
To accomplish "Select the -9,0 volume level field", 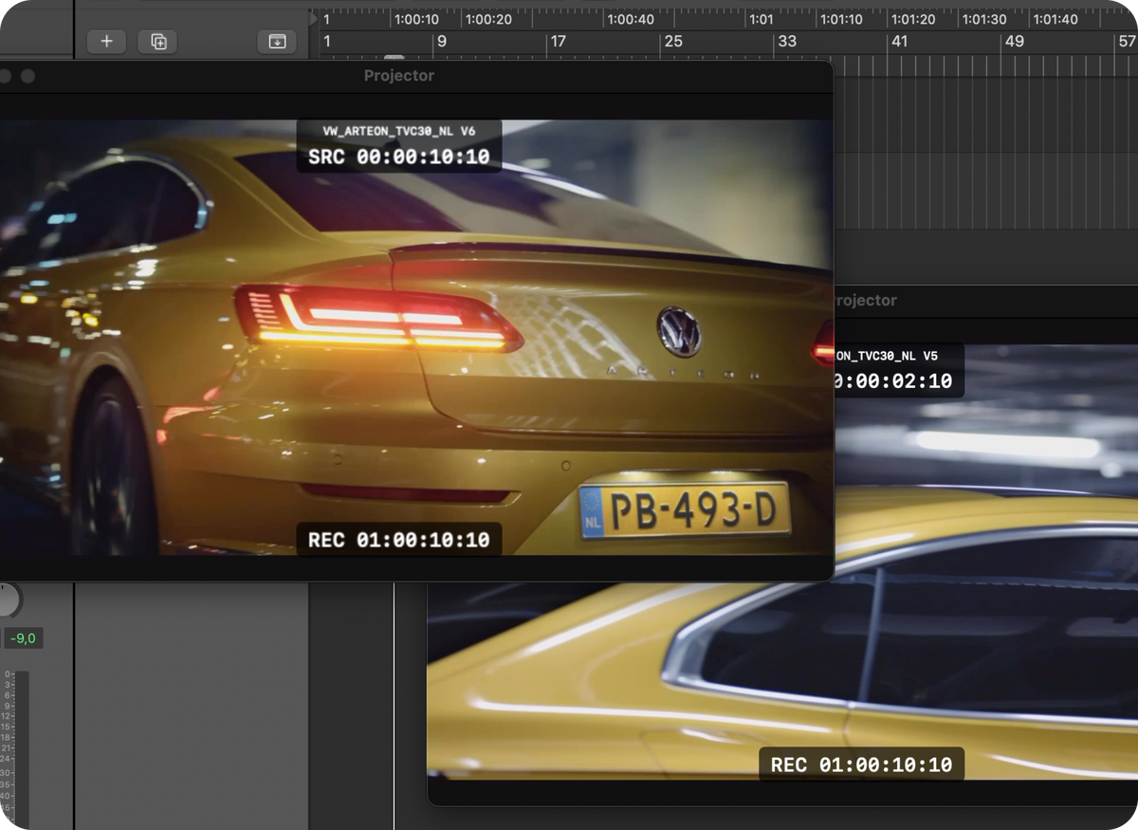I will tap(22, 638).
